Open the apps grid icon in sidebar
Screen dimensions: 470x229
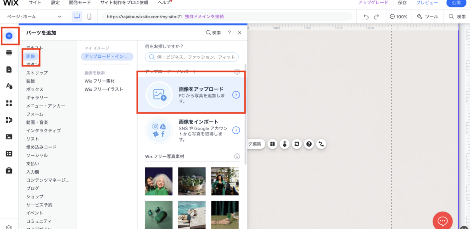9,103
